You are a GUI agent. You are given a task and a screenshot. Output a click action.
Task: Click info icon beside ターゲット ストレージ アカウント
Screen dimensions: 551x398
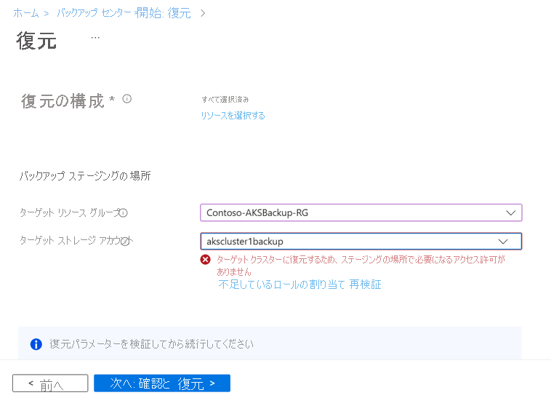pos(125,241)
